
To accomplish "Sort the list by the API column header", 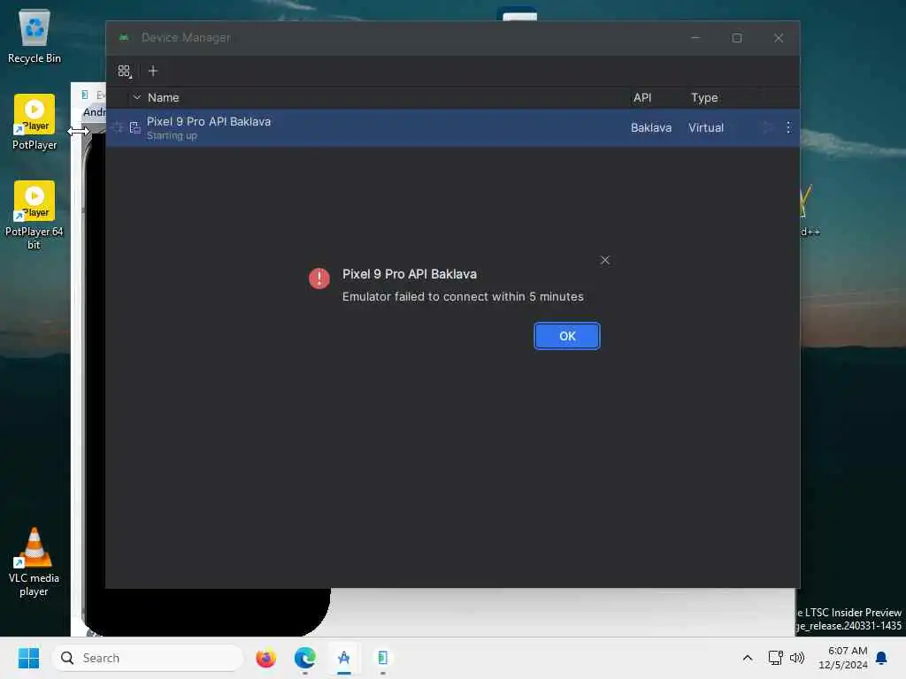I will [642, 97].
